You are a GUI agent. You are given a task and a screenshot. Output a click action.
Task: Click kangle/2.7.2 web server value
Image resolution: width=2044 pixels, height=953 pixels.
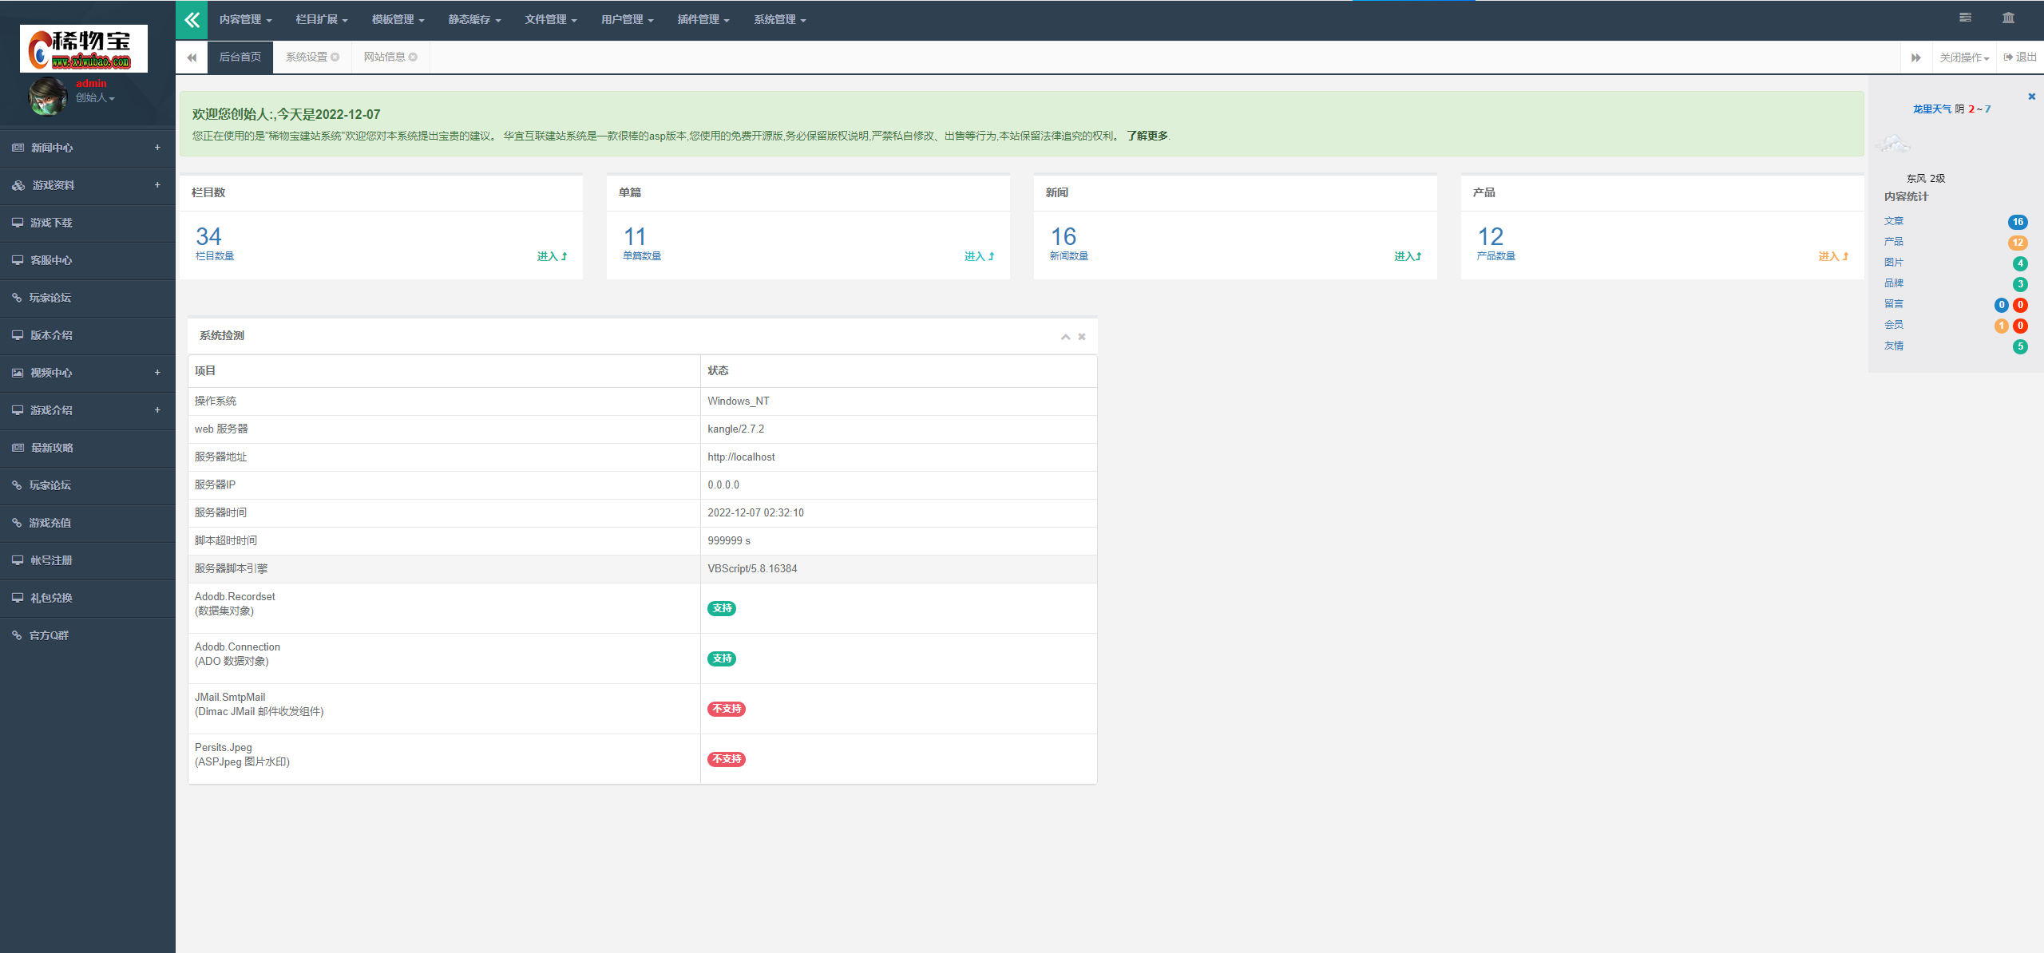(x=735, y=429)
